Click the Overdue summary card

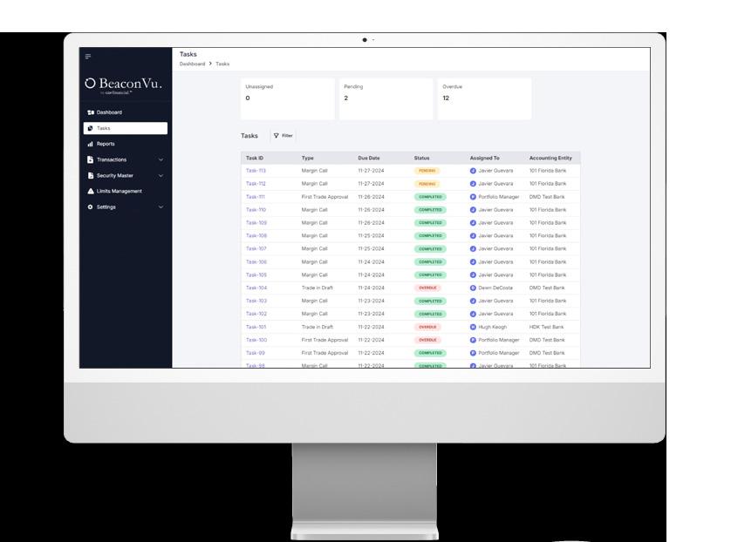tap(484, 98)
